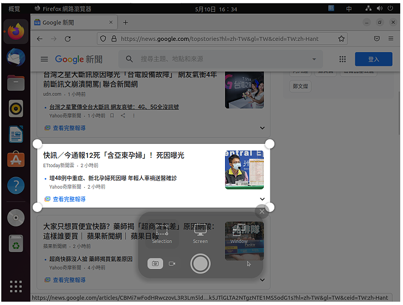Save page to Pocket

376,39
